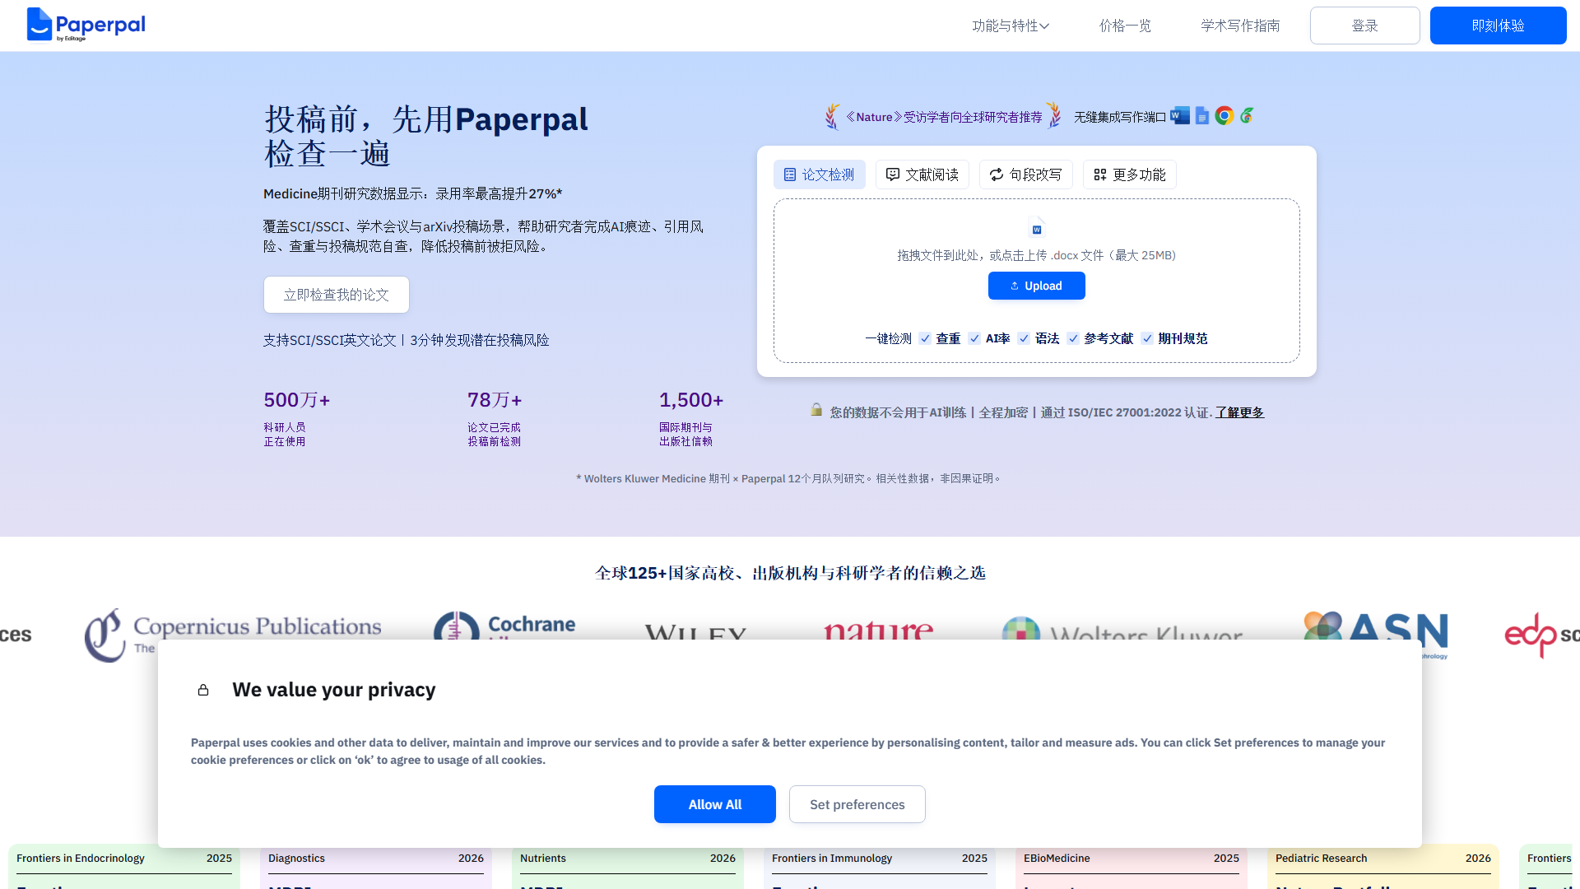1580x889 pixels.
Task: Toggle the 期刊规范 checkbox
Action: click(x=1147, y=338)
